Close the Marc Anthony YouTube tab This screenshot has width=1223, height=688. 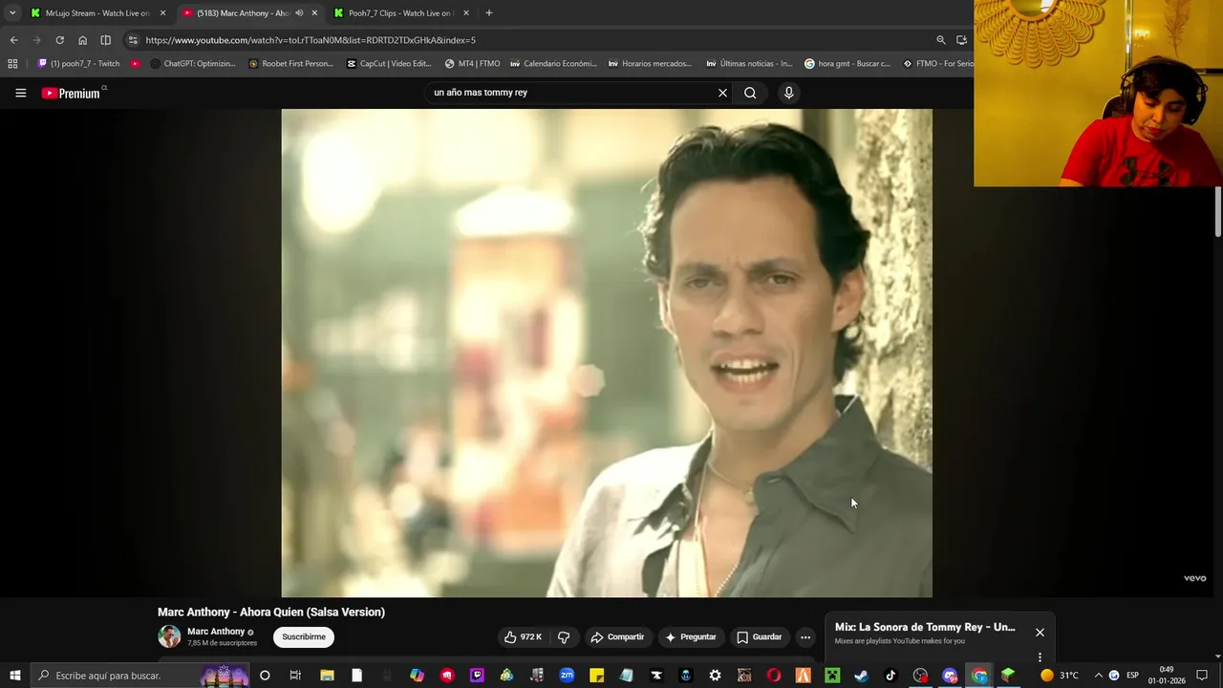(x=314, y=13)
